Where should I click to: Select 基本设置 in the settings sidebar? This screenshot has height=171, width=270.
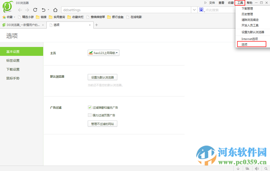[x=22, y=52]
